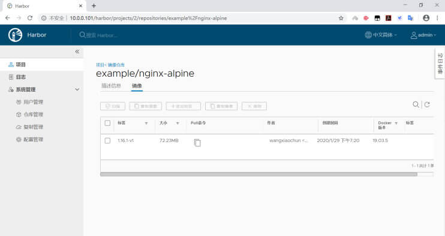Image resolution: width=445 pixels, height=236 pixels.
Task: Open the table search magnifier icon
Action: click(x=416, y=105)
